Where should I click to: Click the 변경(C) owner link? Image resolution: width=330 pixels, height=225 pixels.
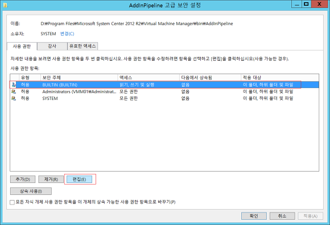click(67, 34)
